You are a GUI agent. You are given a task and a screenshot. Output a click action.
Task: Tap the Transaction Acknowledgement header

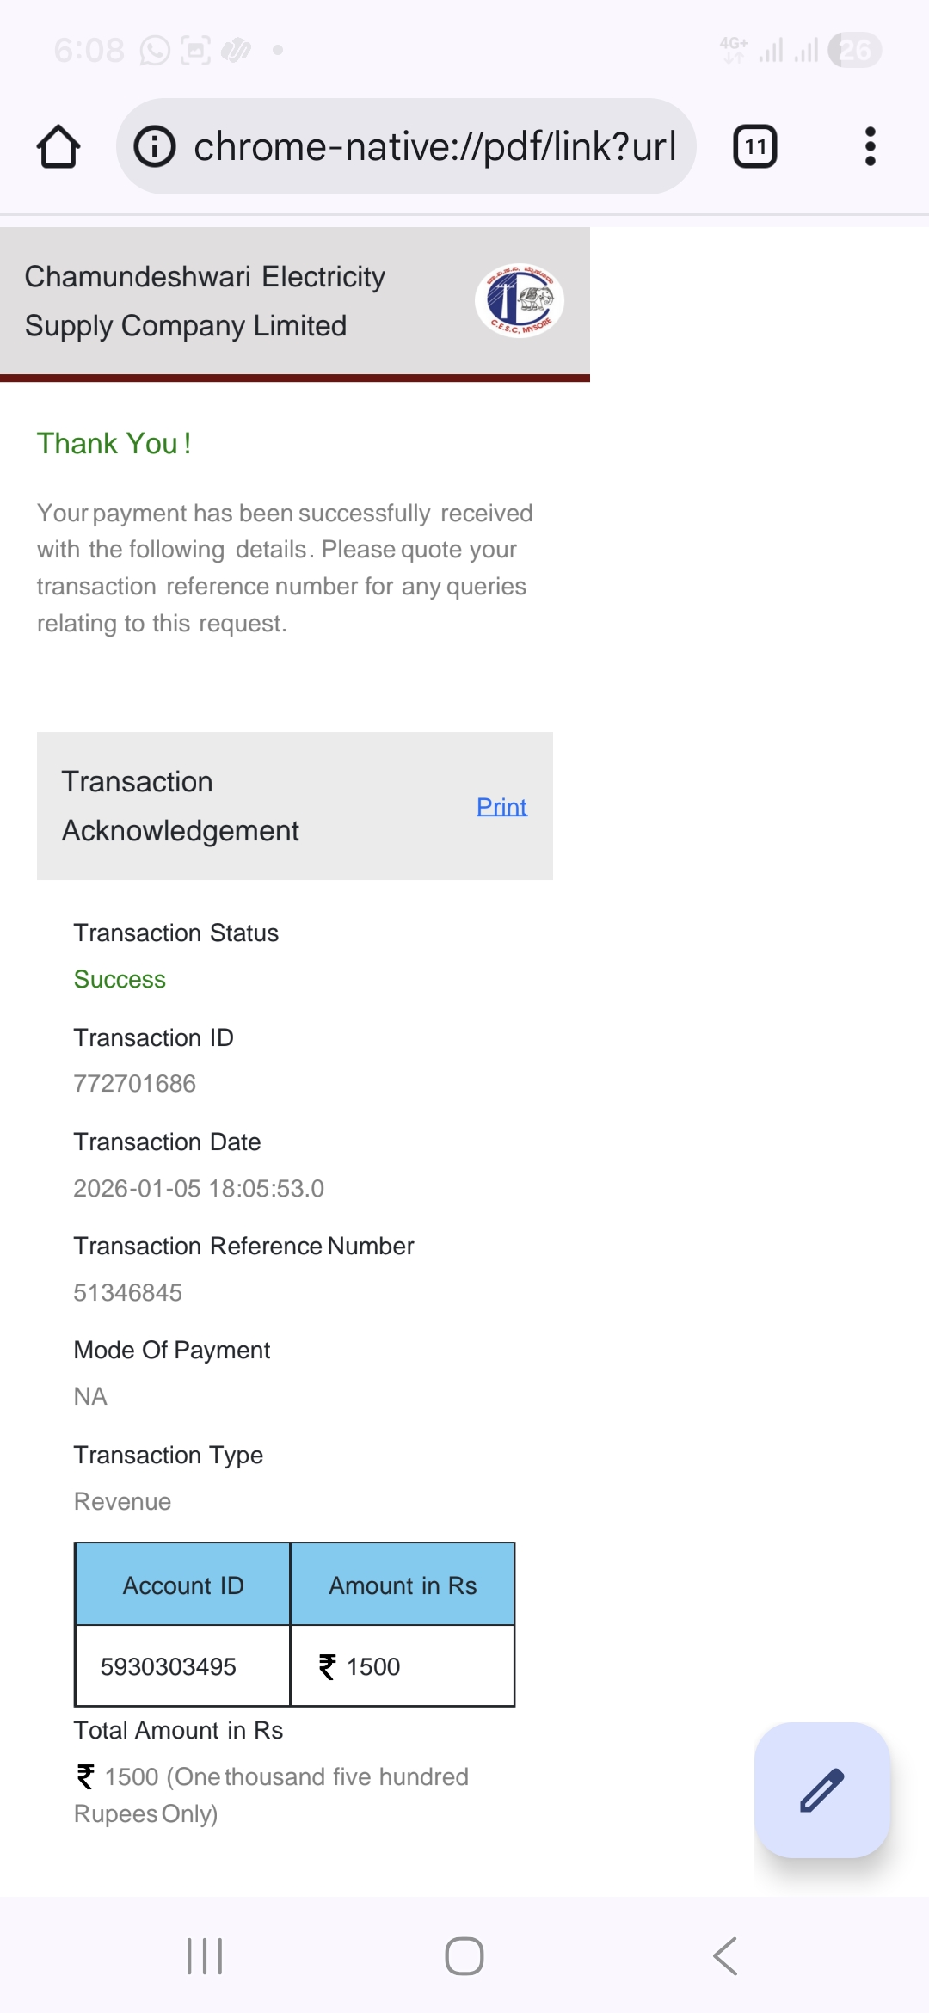181,806
